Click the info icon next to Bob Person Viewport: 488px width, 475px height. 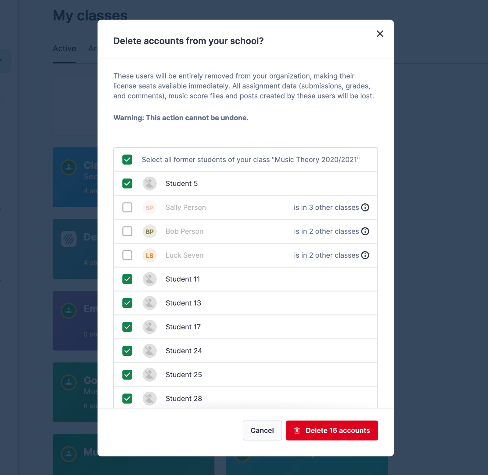click(x=365, y=231)
